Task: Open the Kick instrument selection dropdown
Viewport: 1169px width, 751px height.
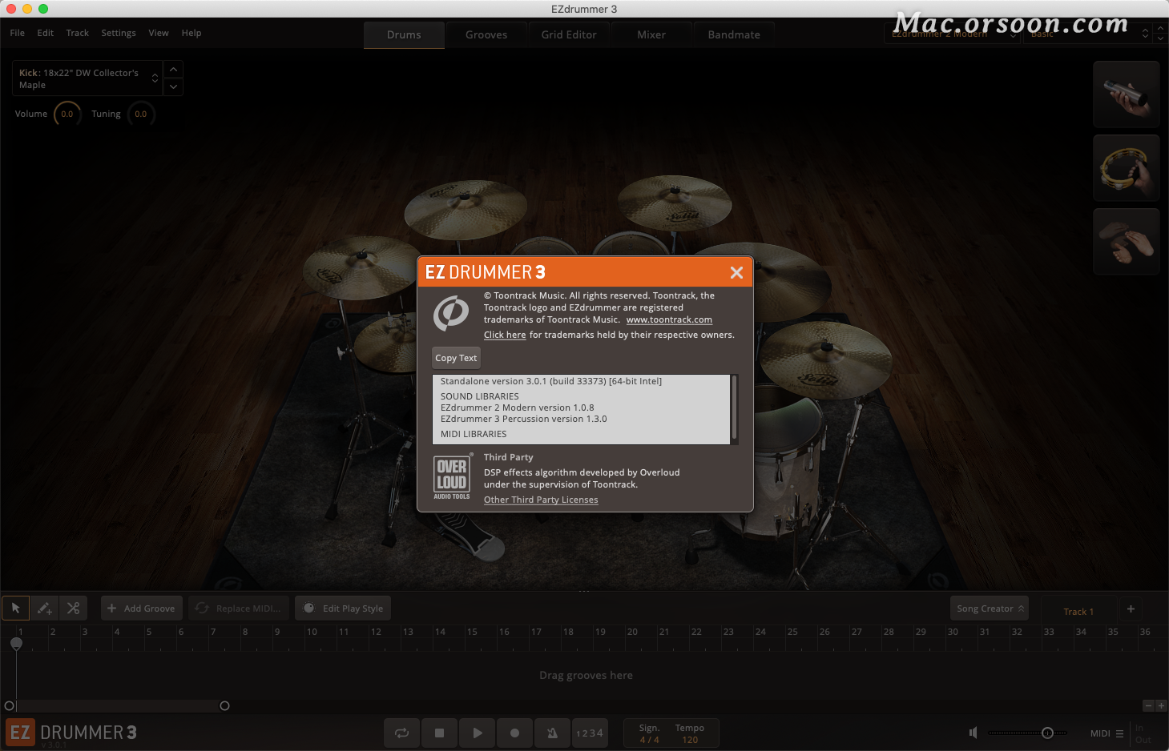Action: pyautogui.click(x=87, y=78)
